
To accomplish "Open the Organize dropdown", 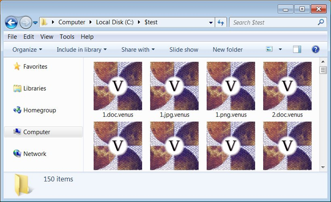I will (27, 50).
